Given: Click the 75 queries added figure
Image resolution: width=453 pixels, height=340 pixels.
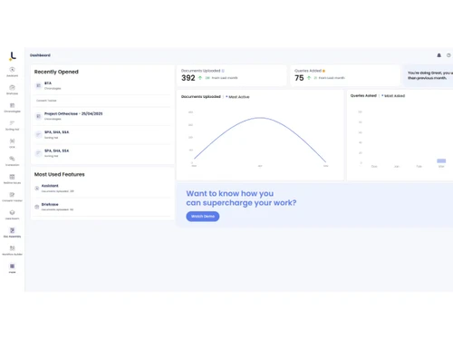Looking at the screenshot, I should 299,78.
